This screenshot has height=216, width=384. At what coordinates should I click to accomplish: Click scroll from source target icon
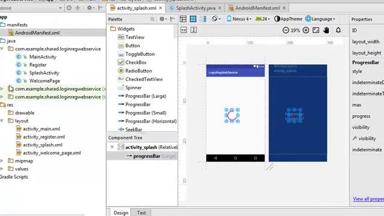click(69, 8)
